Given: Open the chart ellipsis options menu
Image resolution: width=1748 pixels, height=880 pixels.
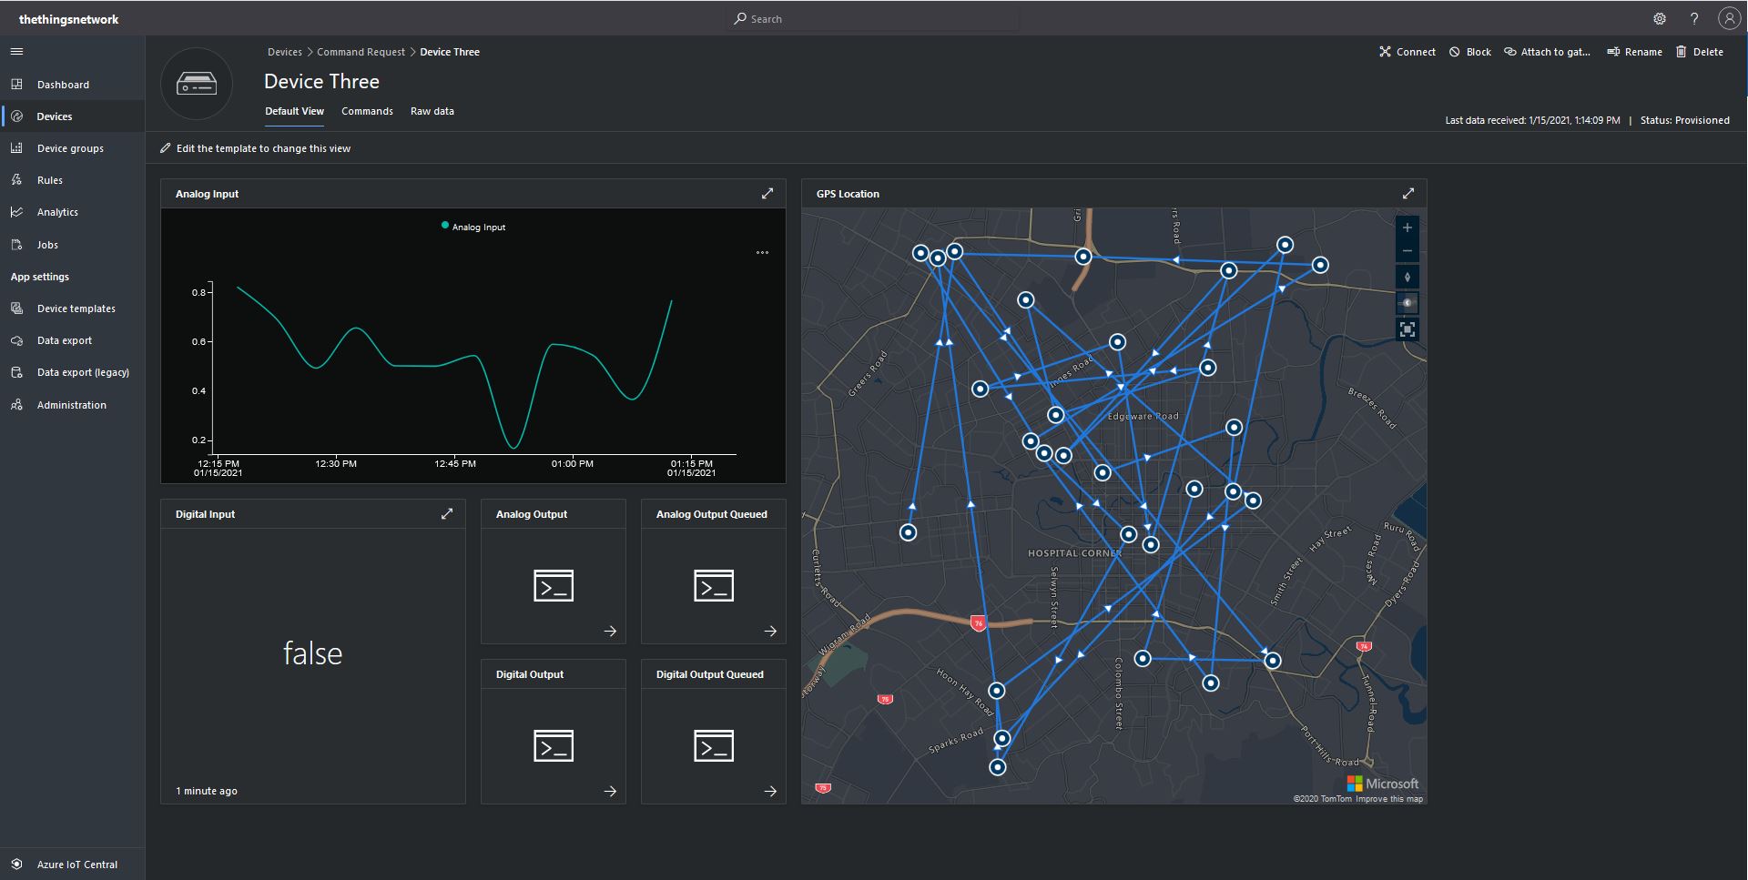Looking at the screenshot, I should pyautogui.click(x=762, y=252).
